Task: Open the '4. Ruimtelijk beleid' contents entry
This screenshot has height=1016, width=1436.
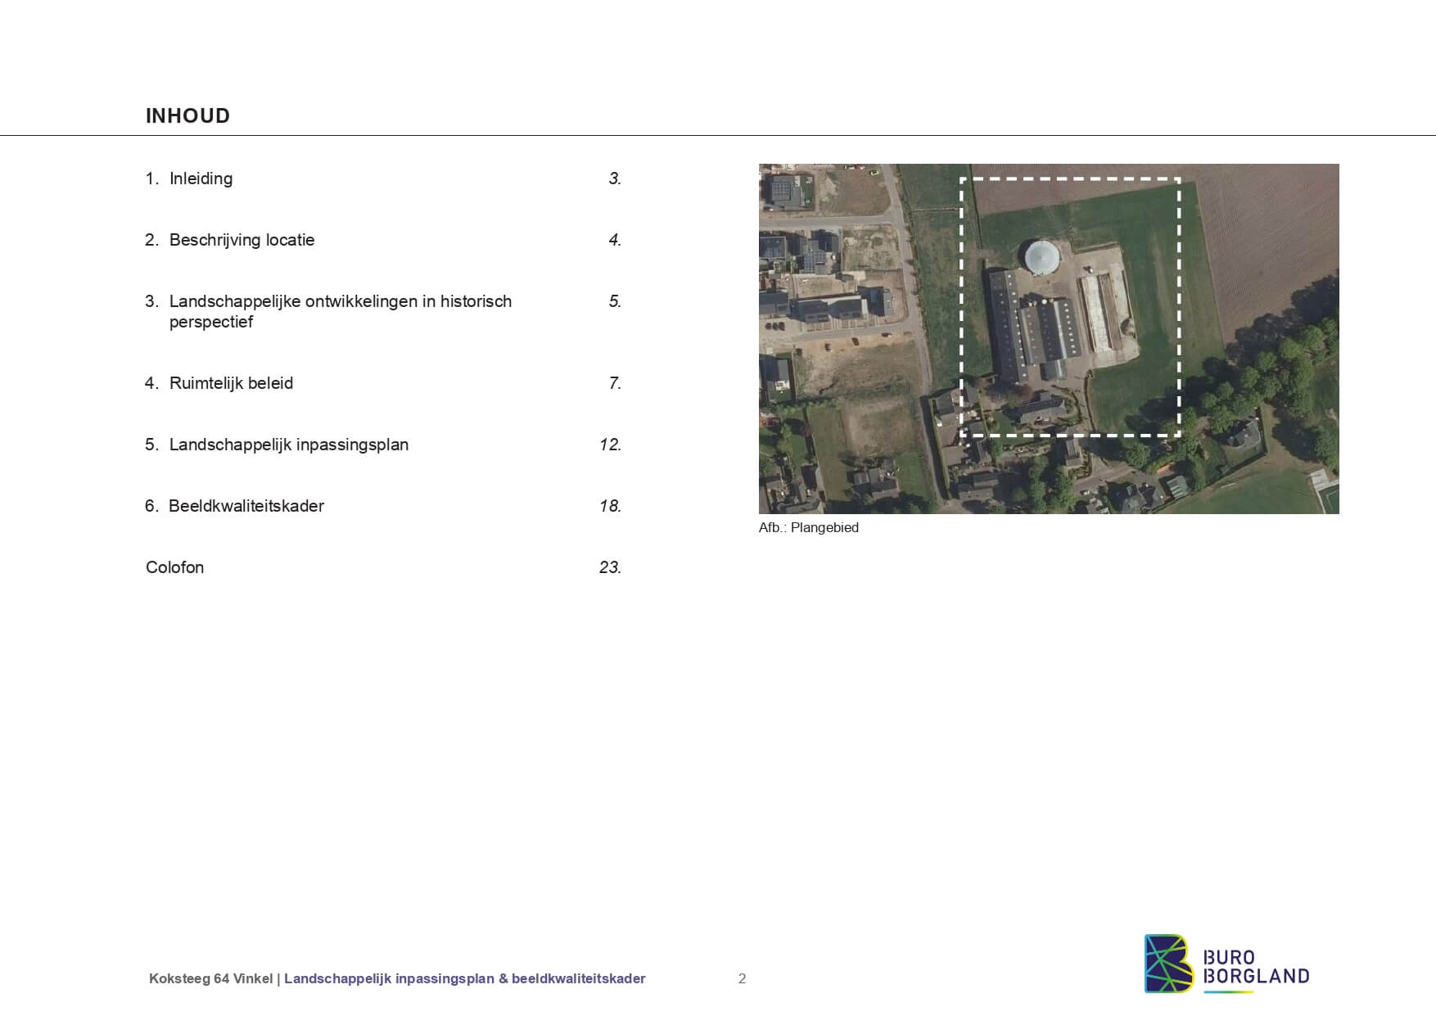Action: click(219, 383)
